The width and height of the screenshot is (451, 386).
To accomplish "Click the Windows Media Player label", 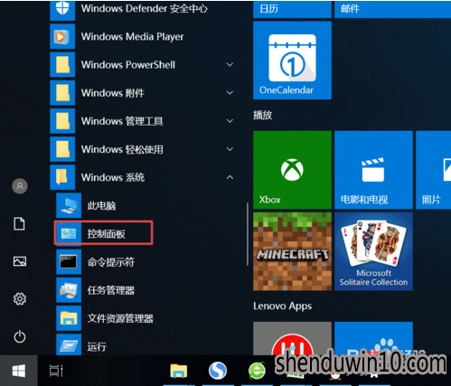I will click(132, 37).
